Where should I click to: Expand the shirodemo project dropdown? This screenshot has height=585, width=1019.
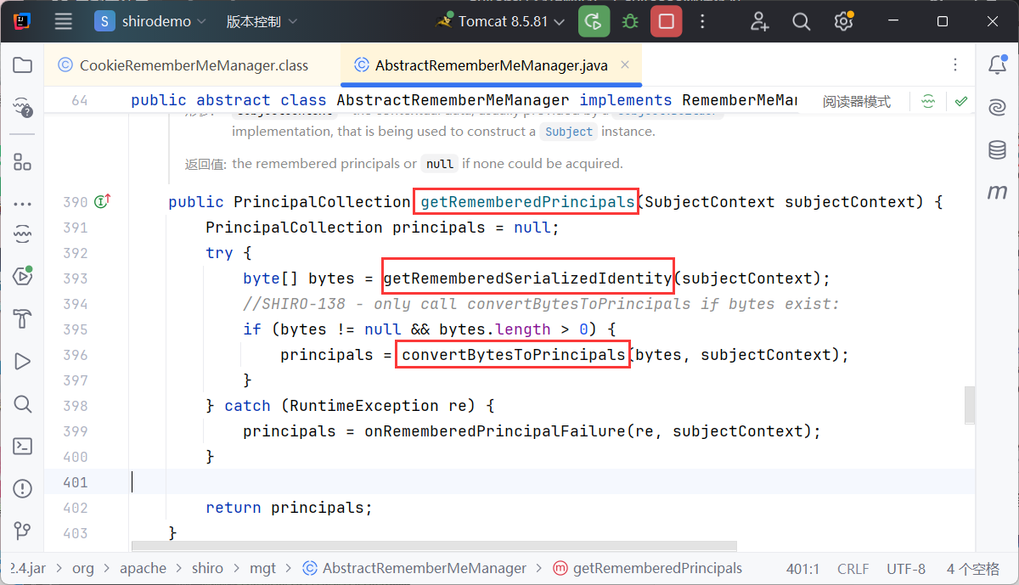pyautogui.click(x=150, y=21)
